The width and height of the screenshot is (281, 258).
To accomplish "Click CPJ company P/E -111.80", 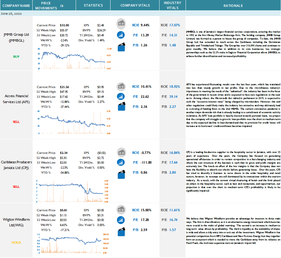I will click(146, 162).
